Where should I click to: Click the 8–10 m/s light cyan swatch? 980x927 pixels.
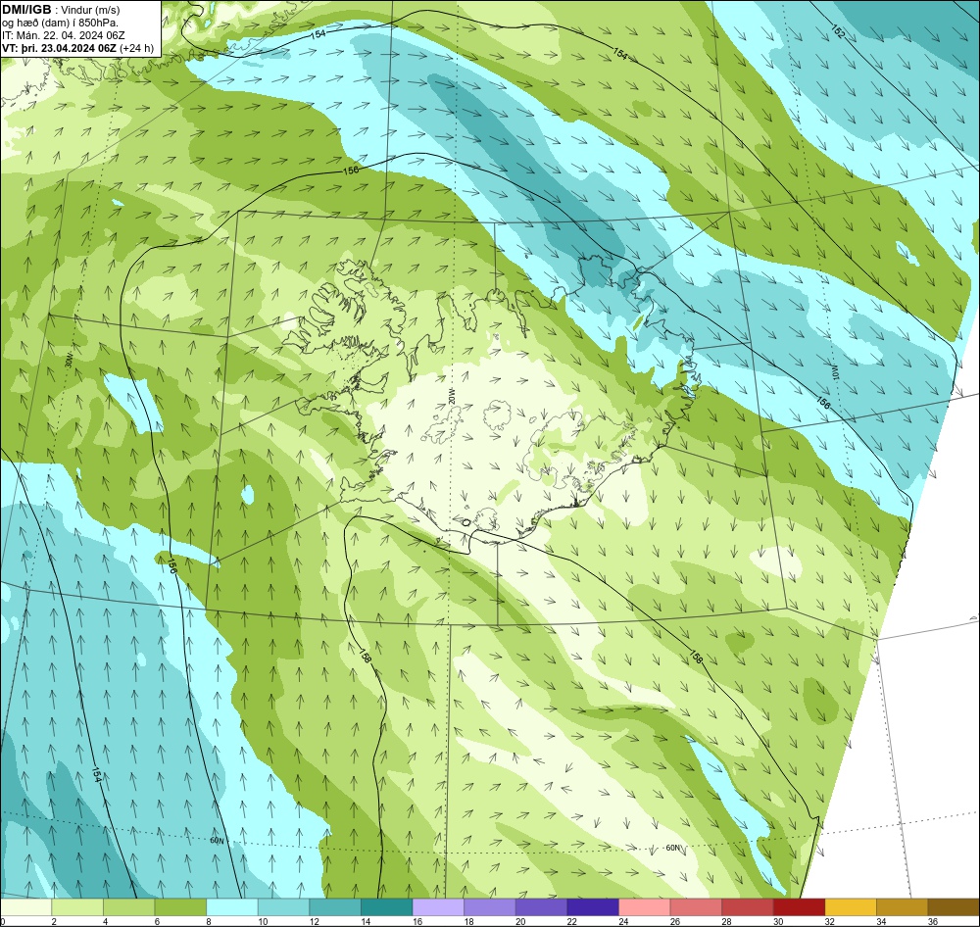click(x=232, y=907)
